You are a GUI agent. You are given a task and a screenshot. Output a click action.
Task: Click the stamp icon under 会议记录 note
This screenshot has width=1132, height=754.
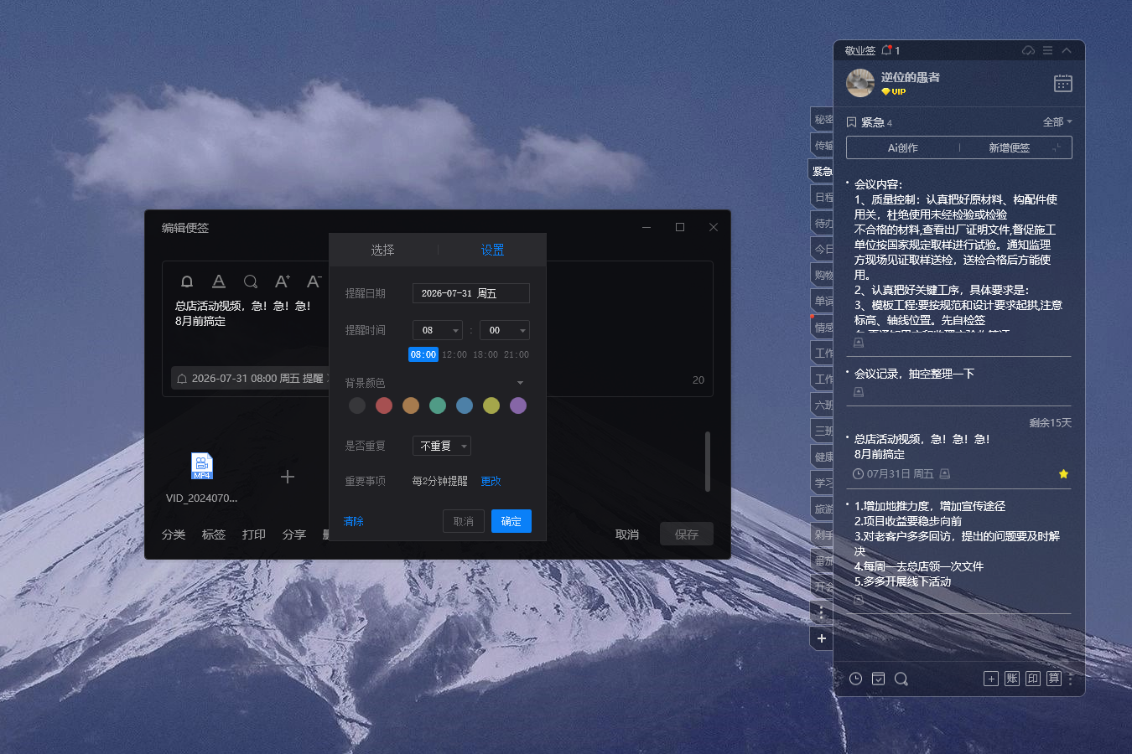point(859,392)
